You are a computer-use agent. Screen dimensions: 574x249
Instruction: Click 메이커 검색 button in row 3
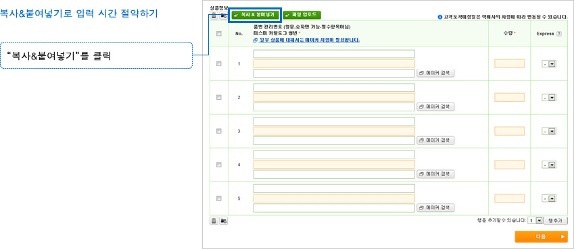point(435,140)
